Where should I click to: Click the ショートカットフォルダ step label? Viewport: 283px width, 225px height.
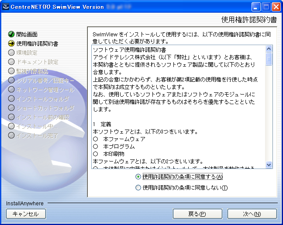[x=45, y=108]
